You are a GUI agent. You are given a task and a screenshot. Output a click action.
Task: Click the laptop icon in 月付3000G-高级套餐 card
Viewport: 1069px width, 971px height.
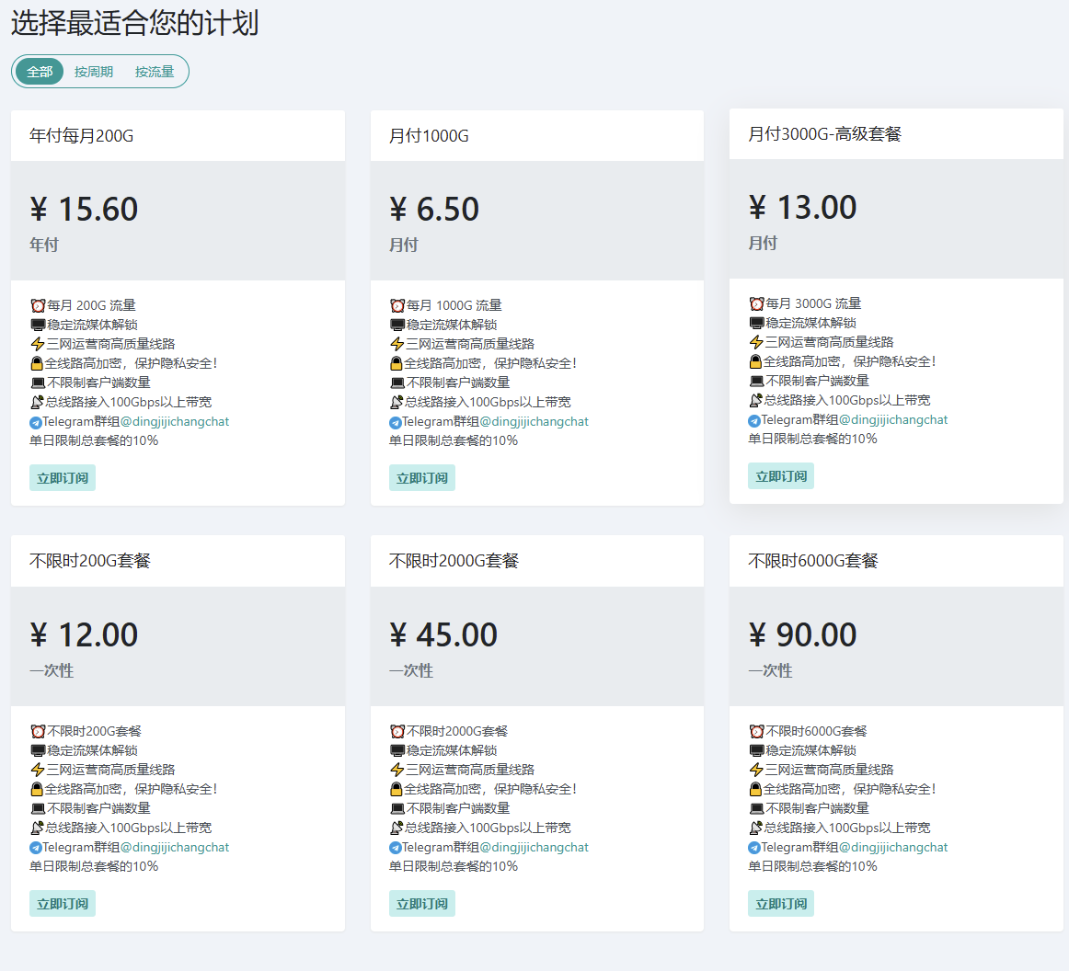(756, 381)
